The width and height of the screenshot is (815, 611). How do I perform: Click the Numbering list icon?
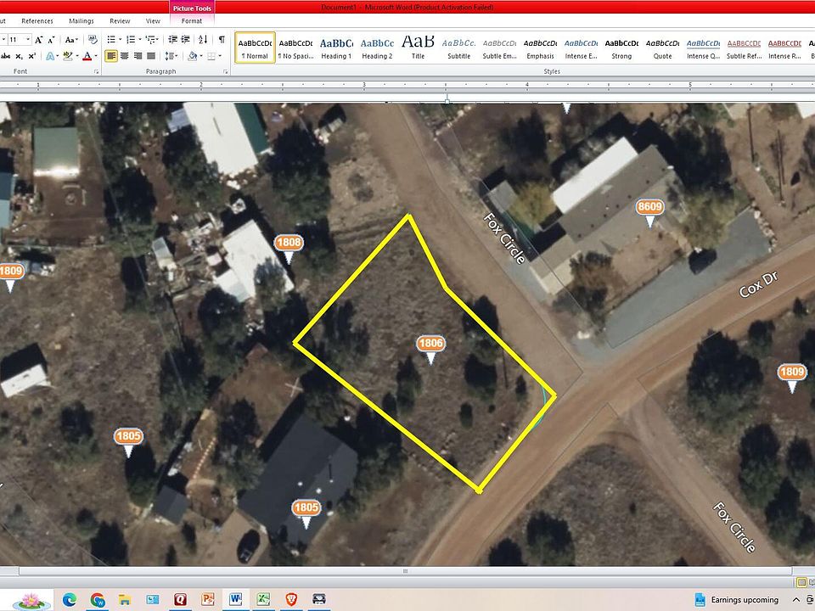pyautogui.click(x=131, y=40)
